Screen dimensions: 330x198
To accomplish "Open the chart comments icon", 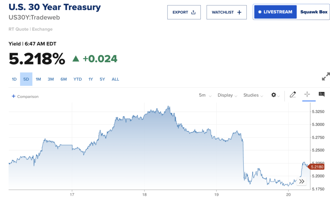I will [321, 94].
